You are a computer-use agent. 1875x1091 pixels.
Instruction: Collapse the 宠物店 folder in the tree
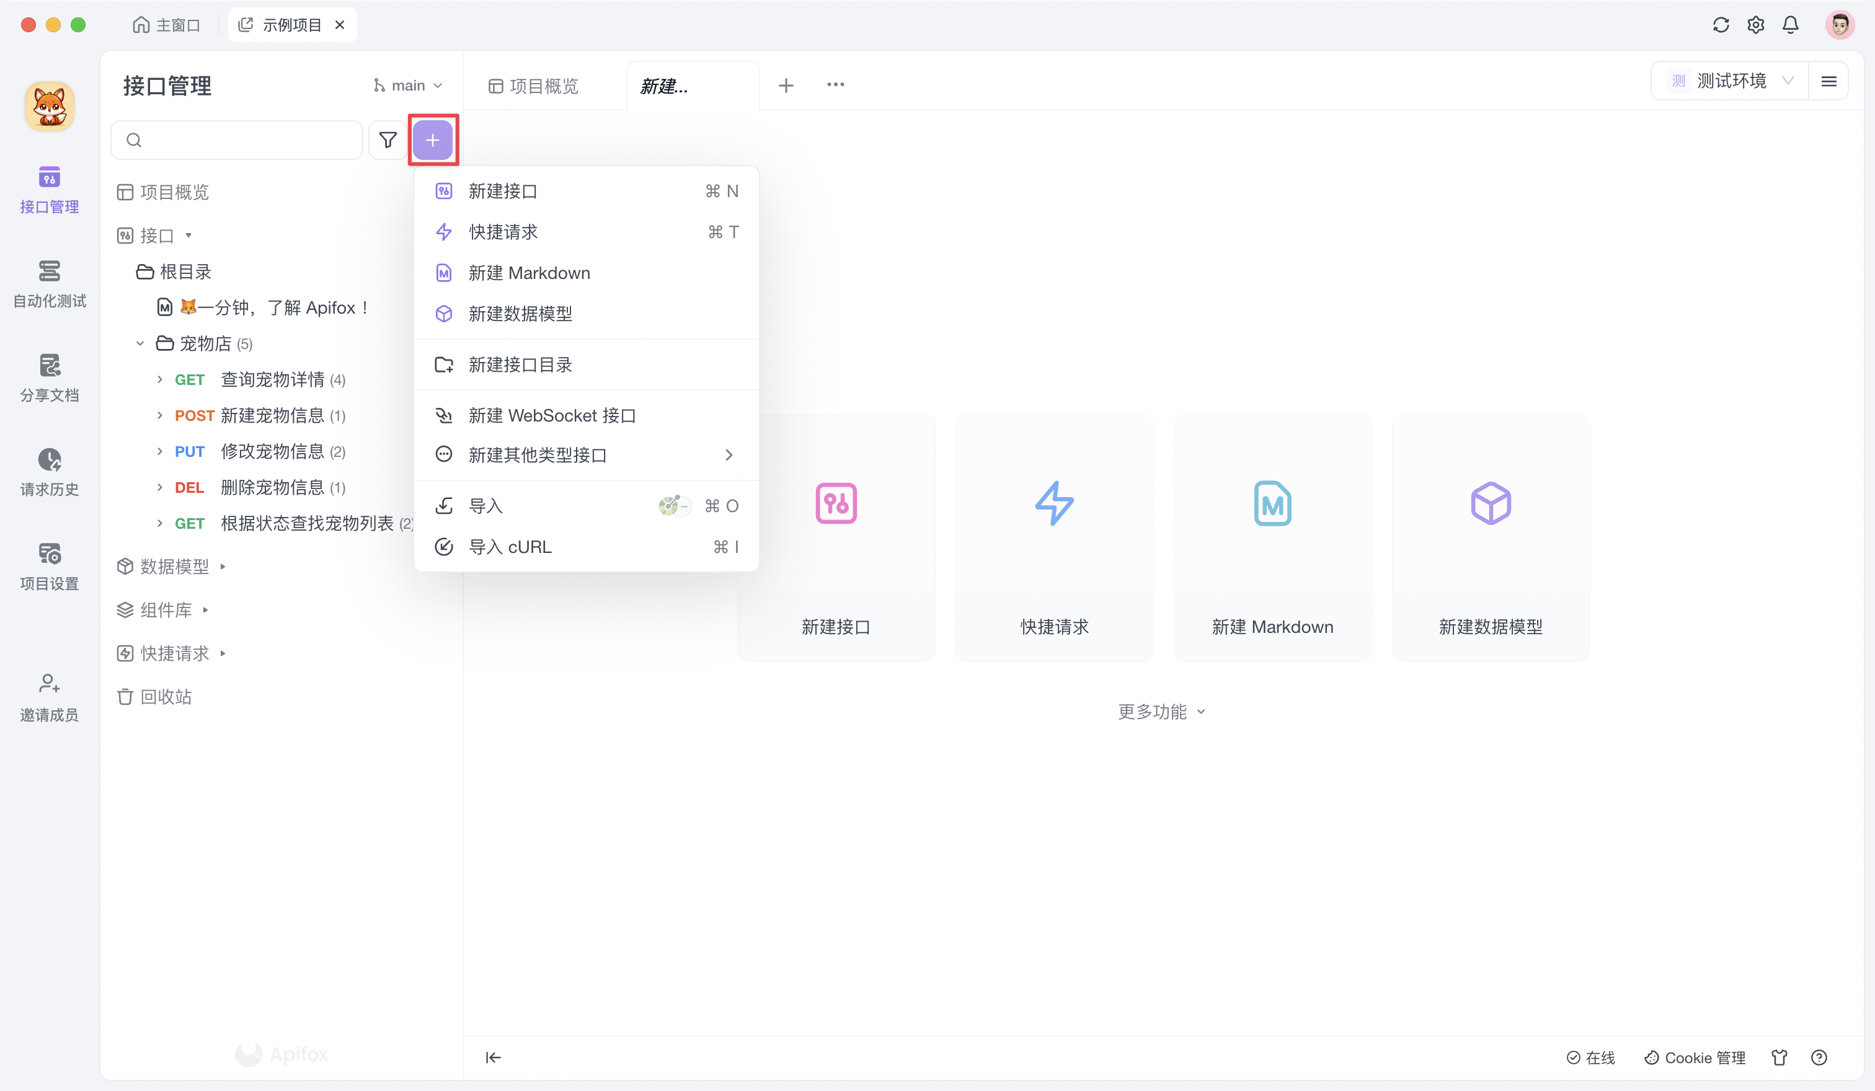tap(140, 343)
